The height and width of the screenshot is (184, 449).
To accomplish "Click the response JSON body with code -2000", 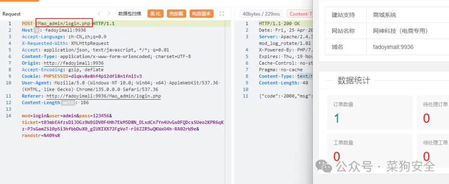I will coord(286,96).
